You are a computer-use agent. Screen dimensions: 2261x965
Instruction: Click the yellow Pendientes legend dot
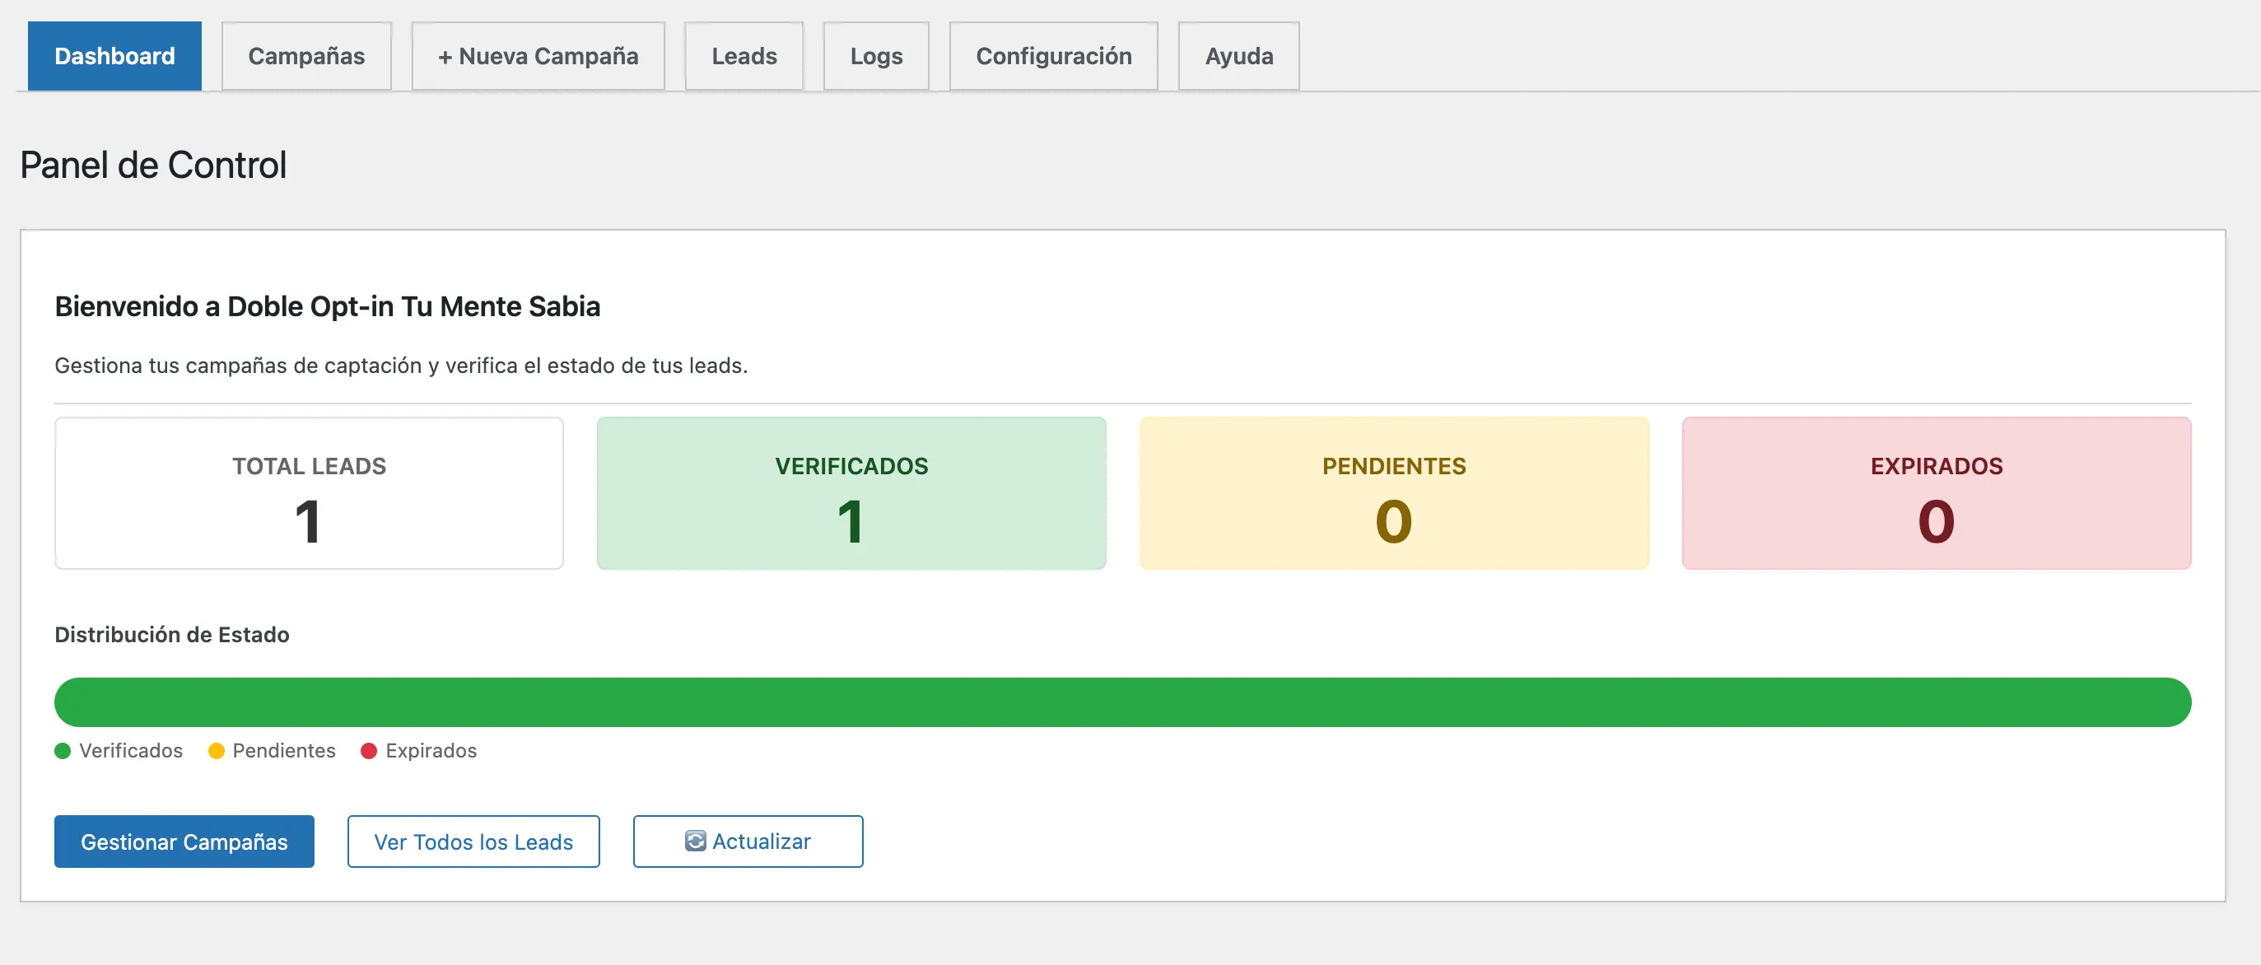coord(216,751)
